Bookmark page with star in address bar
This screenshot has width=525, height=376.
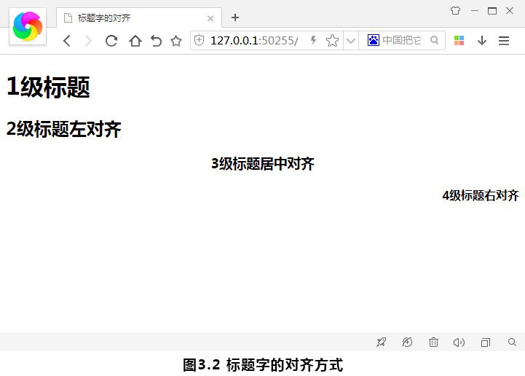[332, 41]
